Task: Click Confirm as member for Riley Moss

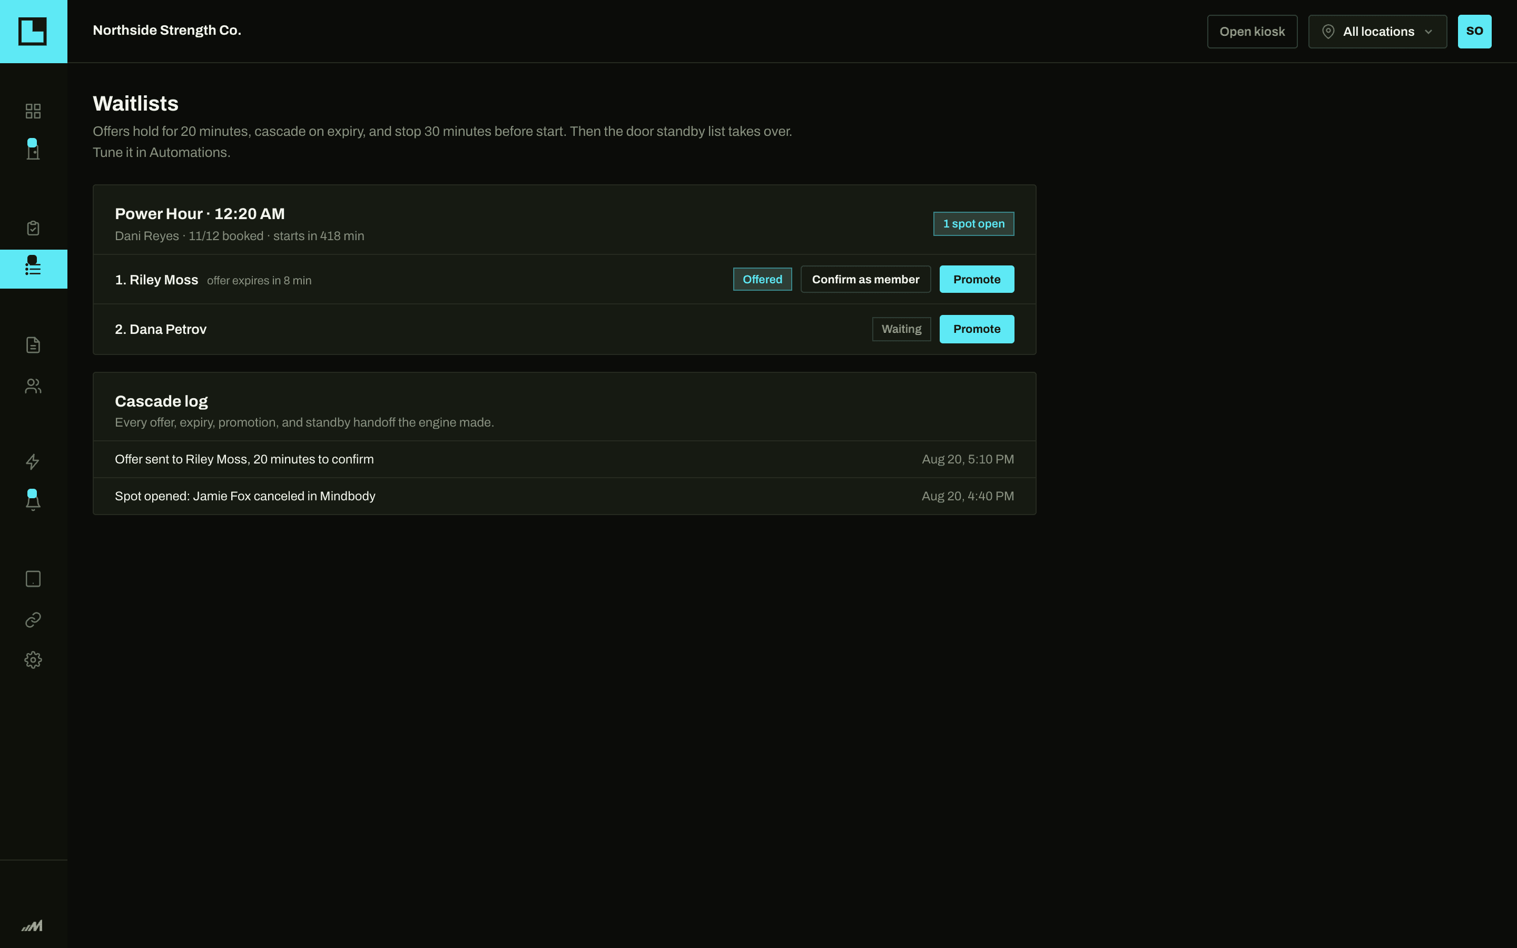Action: tap(865, 279)
